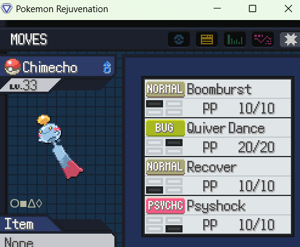Select the Boomburst move
This screenshot has width=300, height=247.
tap(218, 98)
